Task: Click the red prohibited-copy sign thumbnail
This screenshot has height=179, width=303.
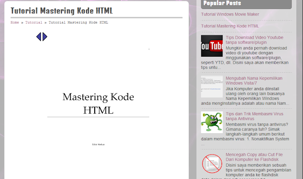Action: [x=212, y=163]
